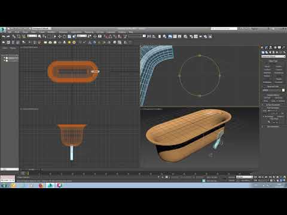Select the Unlink Selection tool
Viewport: 287px width, 215px height.
coord(19,36)
